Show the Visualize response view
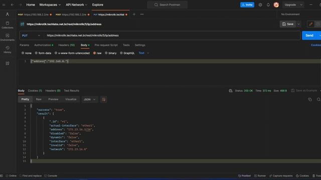This screenshot has height=180, width=321. tap(71, 99)
